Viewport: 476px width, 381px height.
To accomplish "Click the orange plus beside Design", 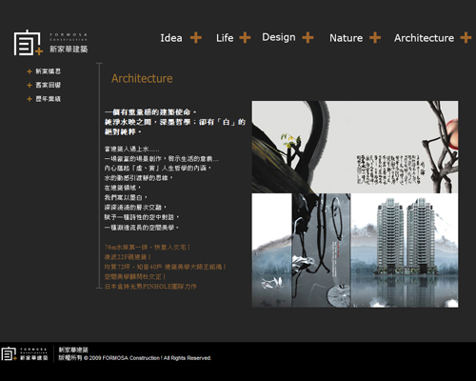I will [x=307, y=37].
